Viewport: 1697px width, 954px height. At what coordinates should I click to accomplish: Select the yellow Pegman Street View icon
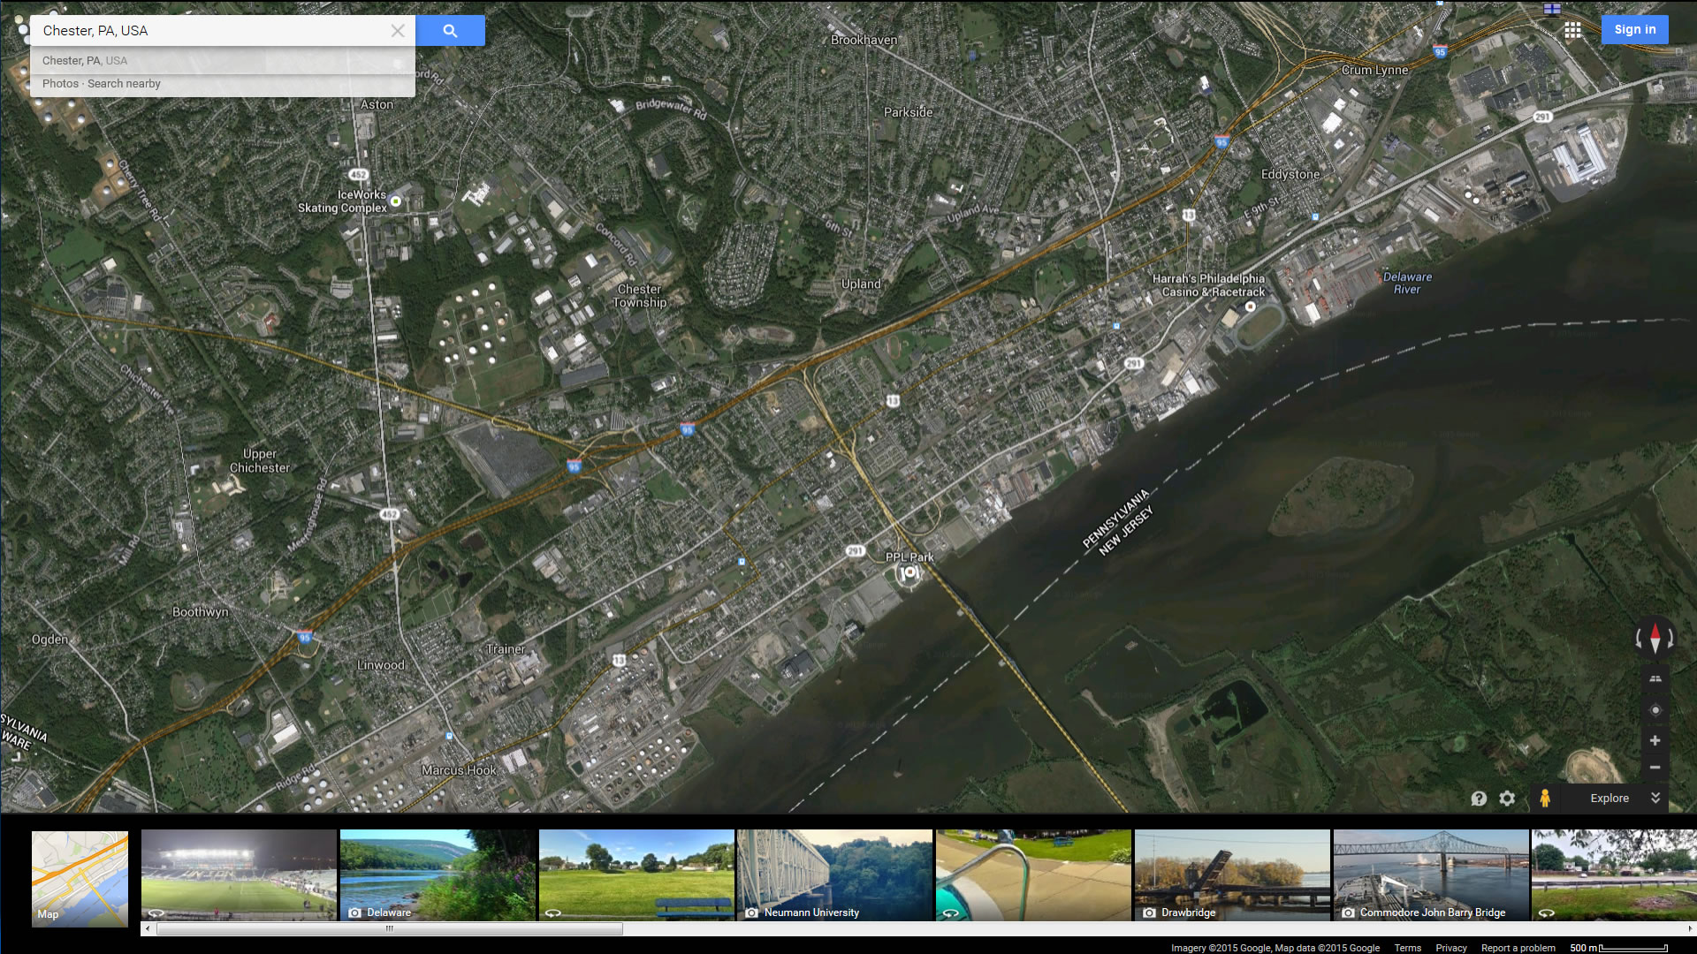[x=1544, y=799]
